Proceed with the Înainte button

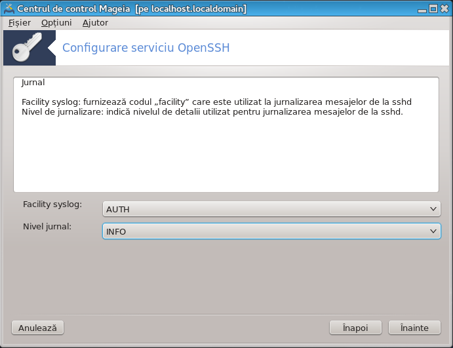point(414,328)
